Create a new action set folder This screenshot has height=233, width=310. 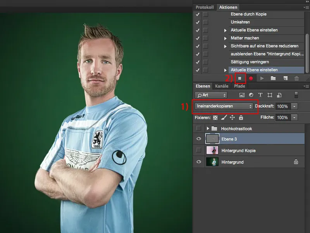coord(273,78)
